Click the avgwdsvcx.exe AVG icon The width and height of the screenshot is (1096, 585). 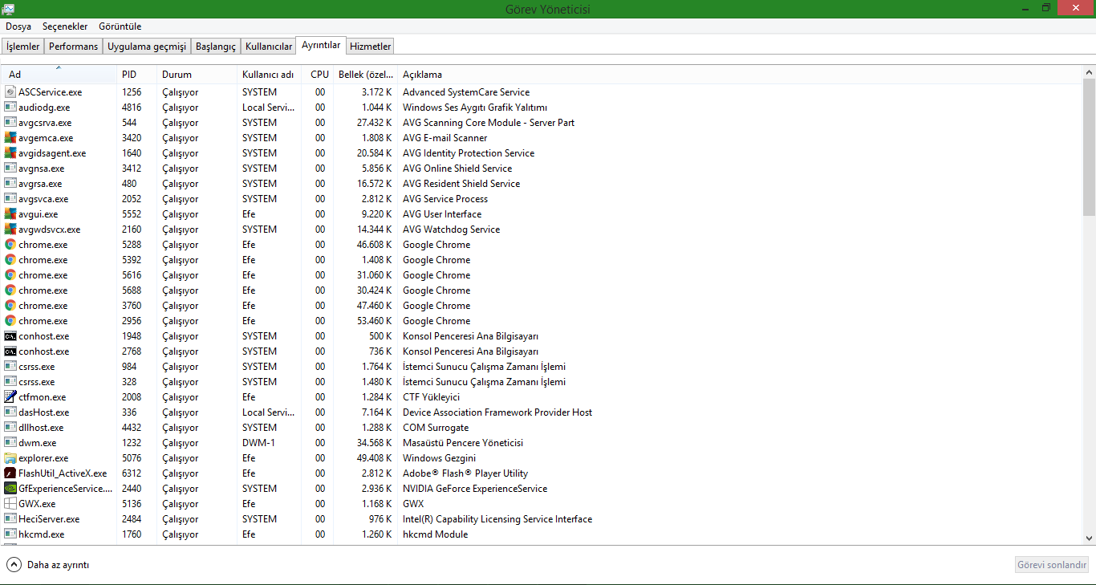(x=10, y=230)
